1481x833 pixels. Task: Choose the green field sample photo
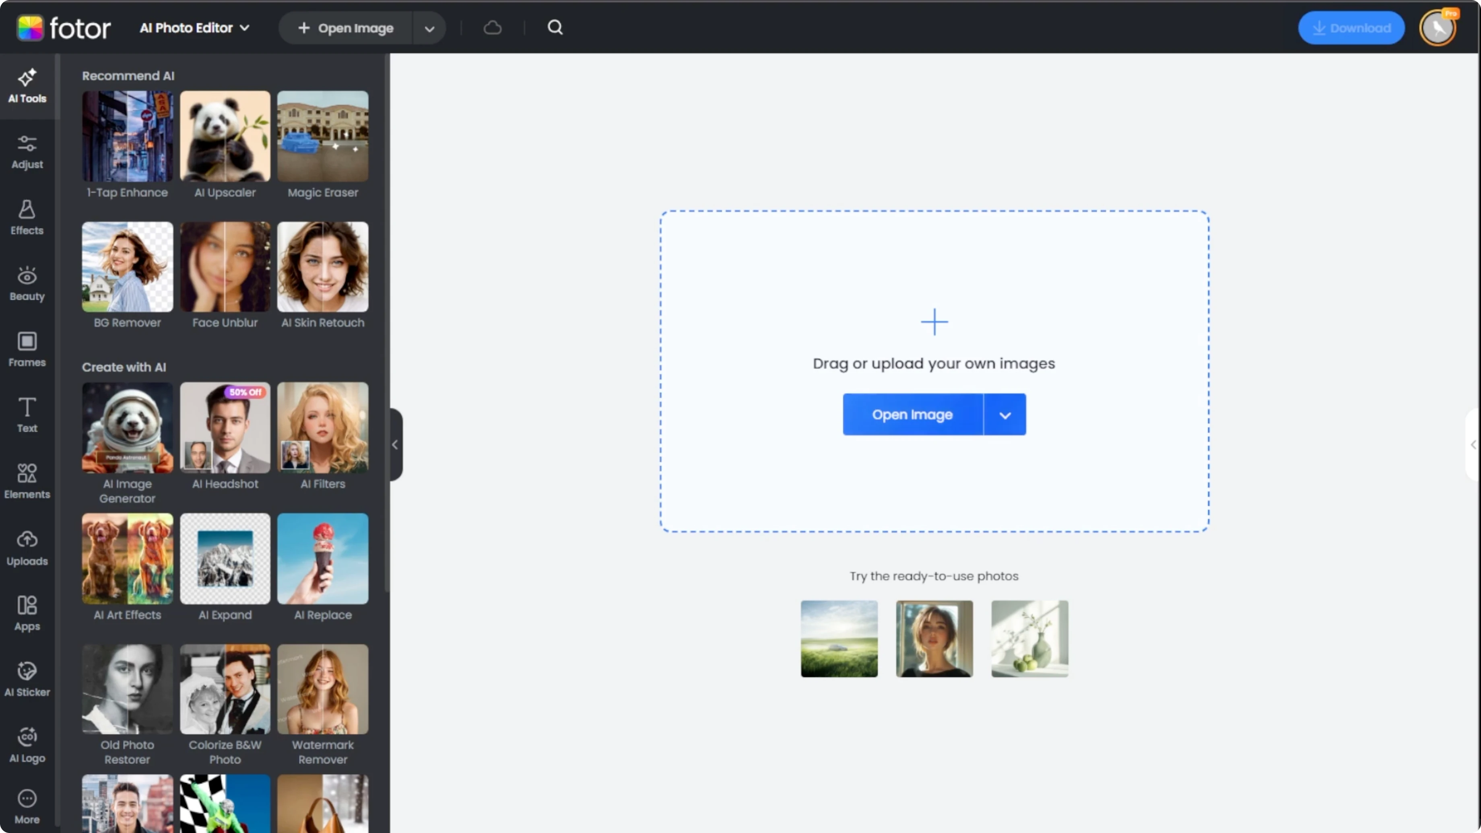pos(839,639)
